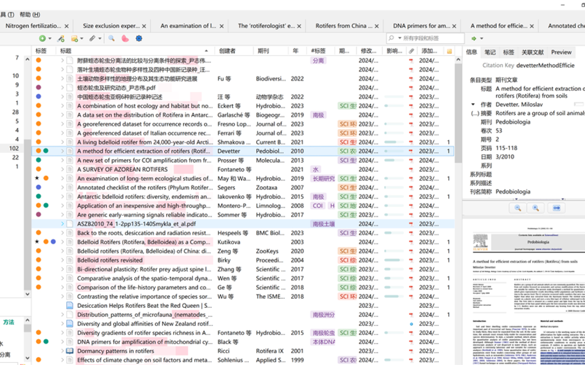Click the yellow note column header icon
This screenshot has height=365, width=585.
449,51
